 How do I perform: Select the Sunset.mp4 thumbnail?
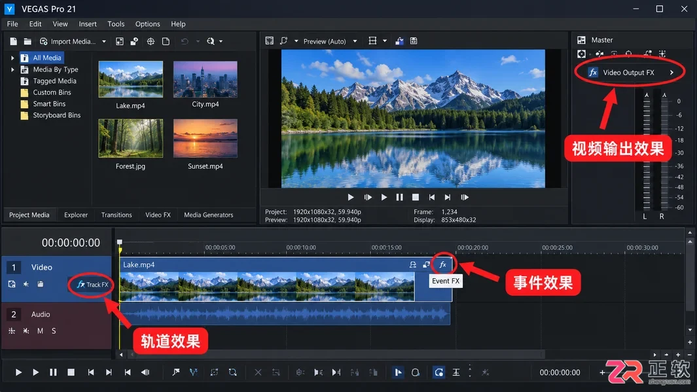tap(206, 138)
